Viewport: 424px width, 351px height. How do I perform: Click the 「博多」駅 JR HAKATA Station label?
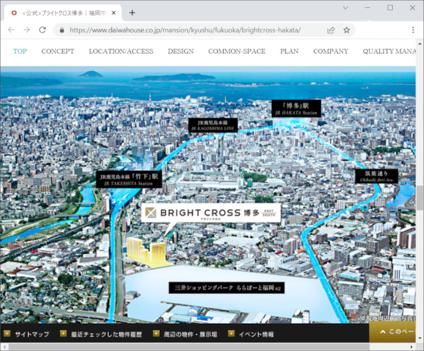coord(296,108)
